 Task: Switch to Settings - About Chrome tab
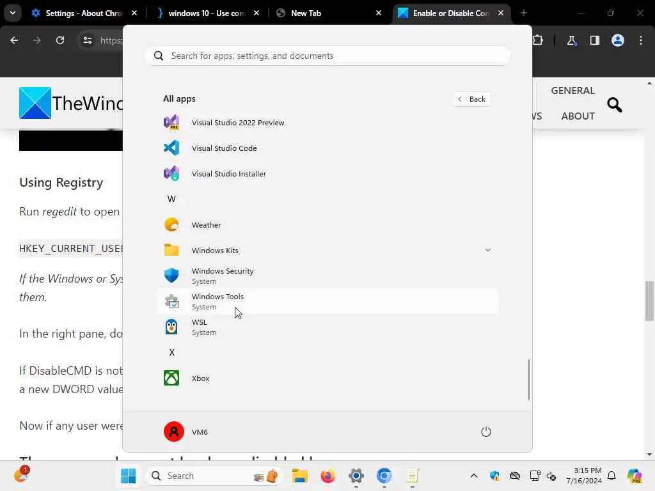coord(84,13)
